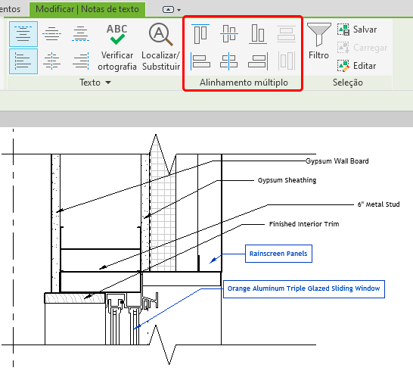This screenshot has width=413, height=371.
Task: Click Editar selection button
Action: (x=356, y=66)
